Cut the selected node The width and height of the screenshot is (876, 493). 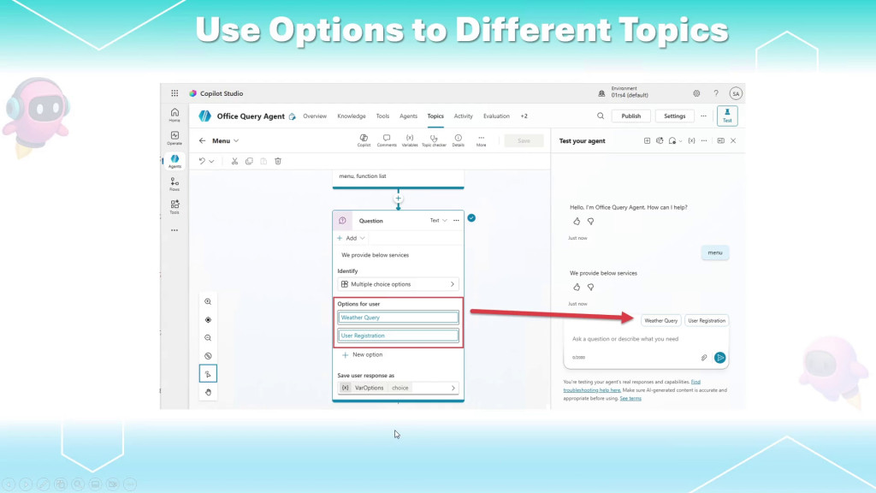pyautogui.click(x=234, y=161)
